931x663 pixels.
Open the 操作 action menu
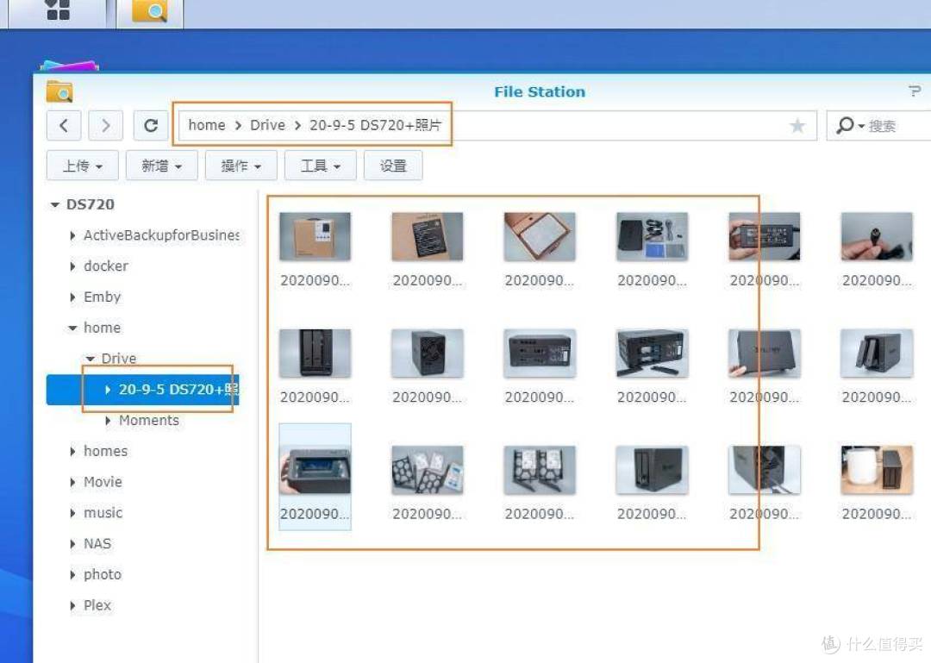(x=241, y=166)
